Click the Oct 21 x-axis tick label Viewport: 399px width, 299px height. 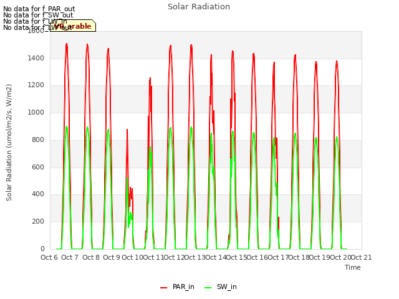point(362,257)
